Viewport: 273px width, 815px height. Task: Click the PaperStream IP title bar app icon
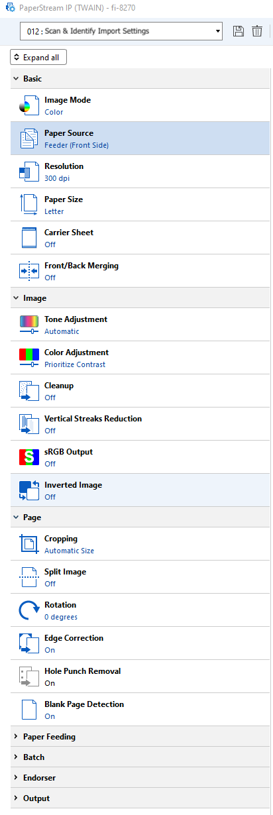coord(10,8)
